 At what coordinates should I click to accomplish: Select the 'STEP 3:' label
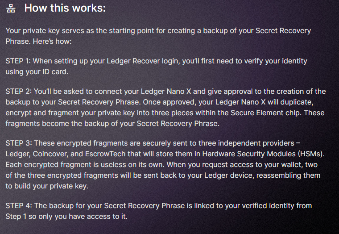click(19, 143)
